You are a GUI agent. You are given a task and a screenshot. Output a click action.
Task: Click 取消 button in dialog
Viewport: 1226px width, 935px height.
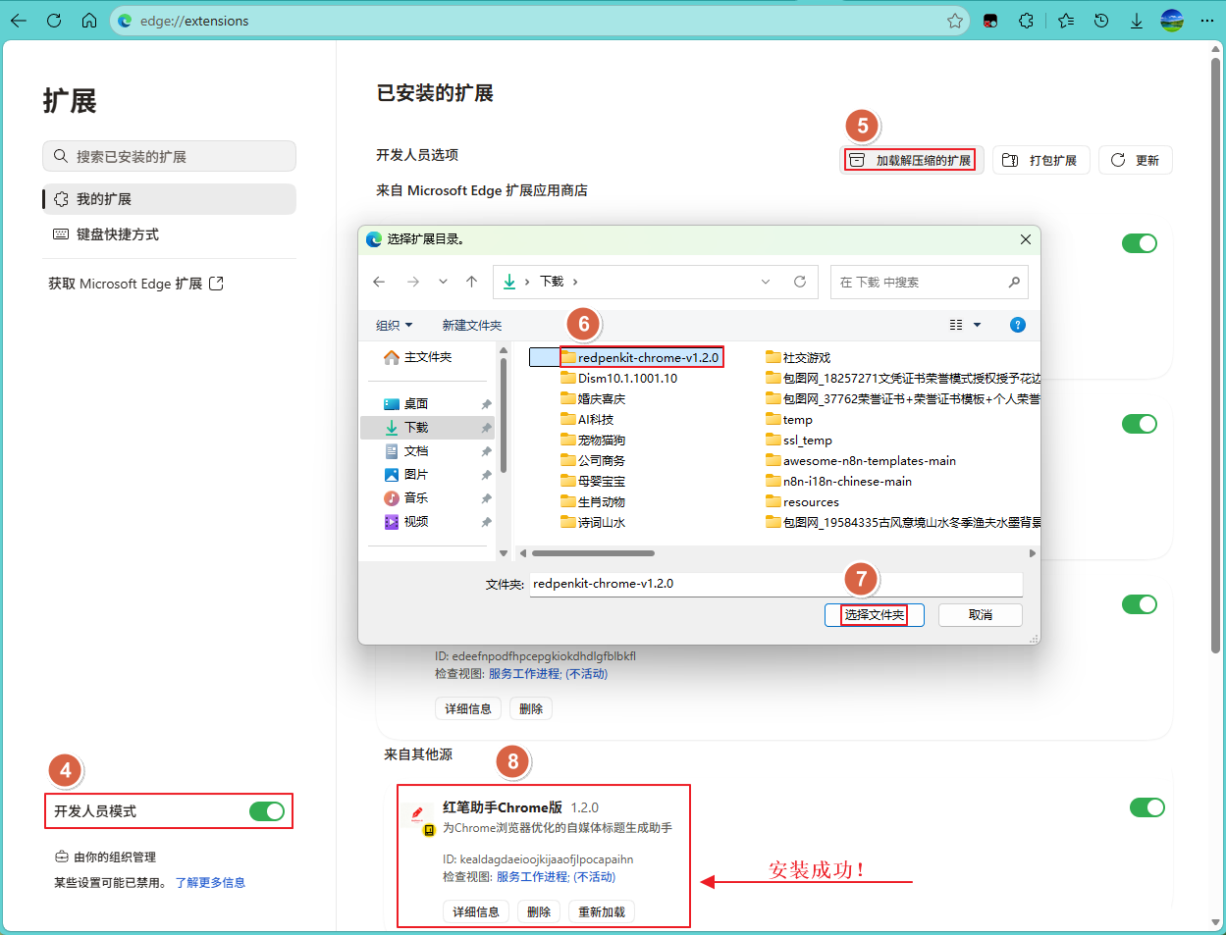(x=981, y=614)
